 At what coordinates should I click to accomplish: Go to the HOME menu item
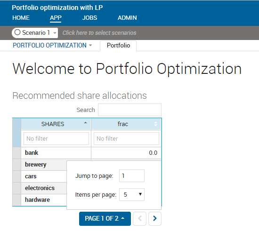coord(21,18)
